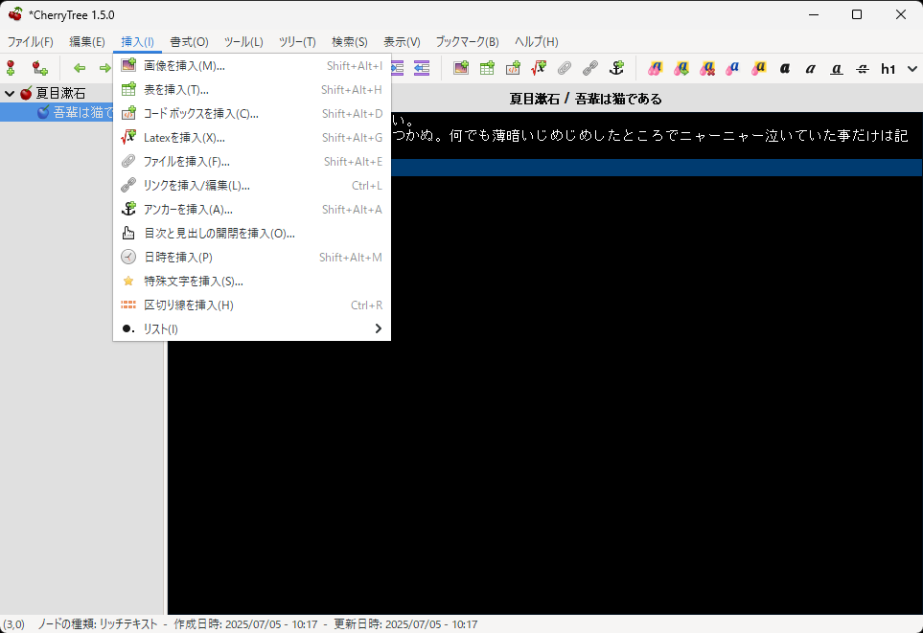The height and width of the screenshot is (633, 923).
Task: Choose Latexを挿入(X)... menu entry
Action: (x=252, y=138)
